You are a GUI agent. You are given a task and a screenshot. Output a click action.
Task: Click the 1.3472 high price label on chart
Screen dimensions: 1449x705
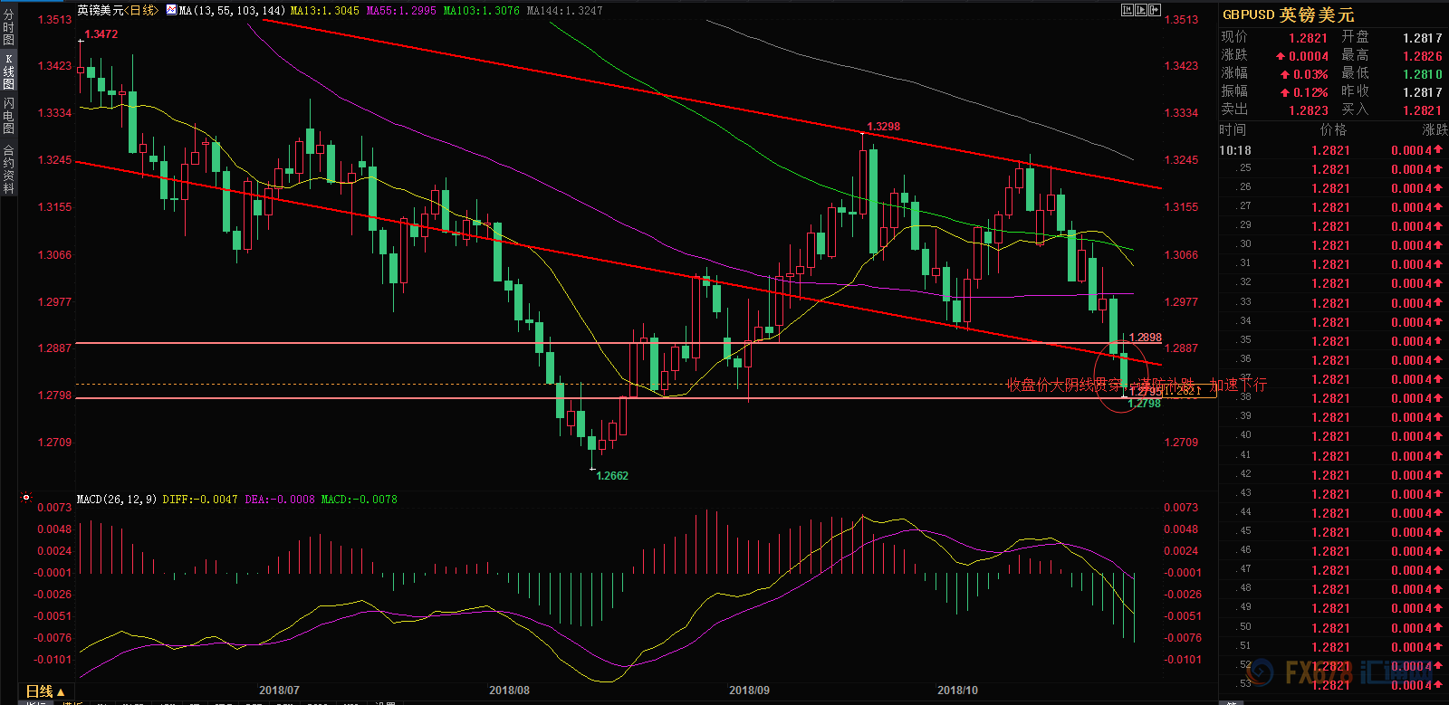[101, 34]
